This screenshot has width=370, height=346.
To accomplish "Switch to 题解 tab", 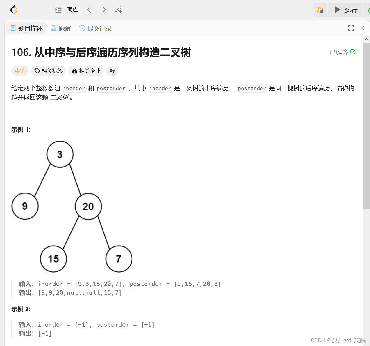I will pos(61,28).
